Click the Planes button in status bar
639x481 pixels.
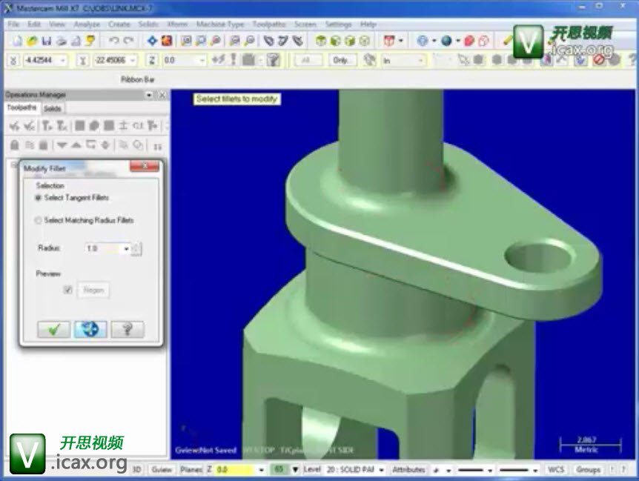(191, 470)
